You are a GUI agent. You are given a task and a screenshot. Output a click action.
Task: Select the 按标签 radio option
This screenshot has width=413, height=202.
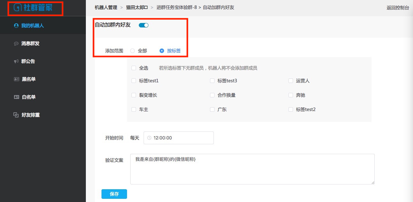tap(162, 51)
